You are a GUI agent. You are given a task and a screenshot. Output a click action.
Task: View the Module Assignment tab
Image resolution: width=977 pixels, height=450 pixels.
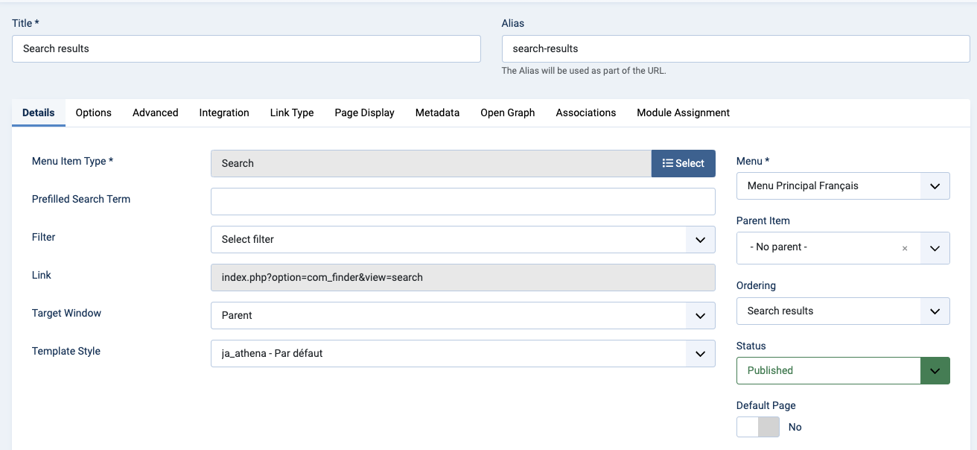click(x=683, y=112)
